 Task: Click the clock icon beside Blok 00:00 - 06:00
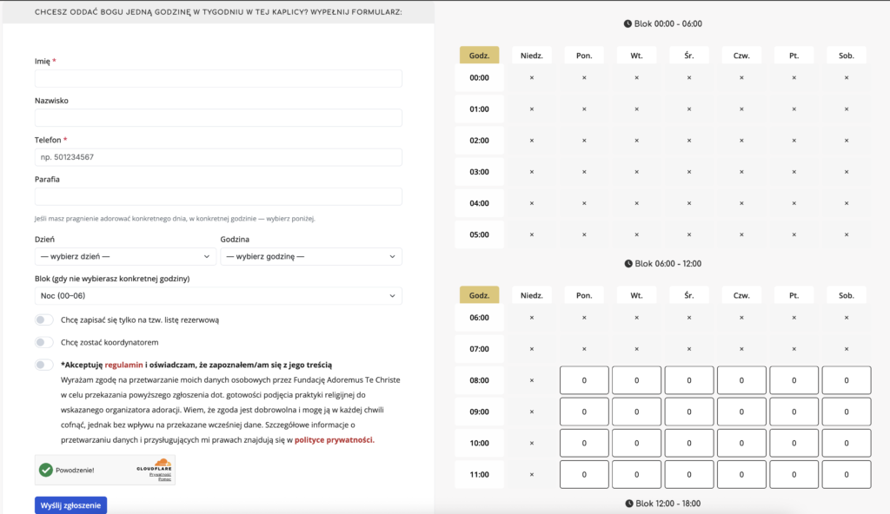[x=628, y=23]
